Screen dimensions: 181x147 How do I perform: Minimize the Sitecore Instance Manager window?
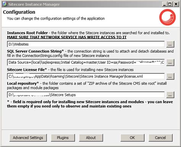pyautogui.click(x=165, y=4)
